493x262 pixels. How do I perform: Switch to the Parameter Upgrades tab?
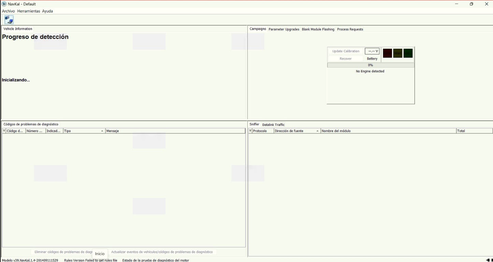284,29
